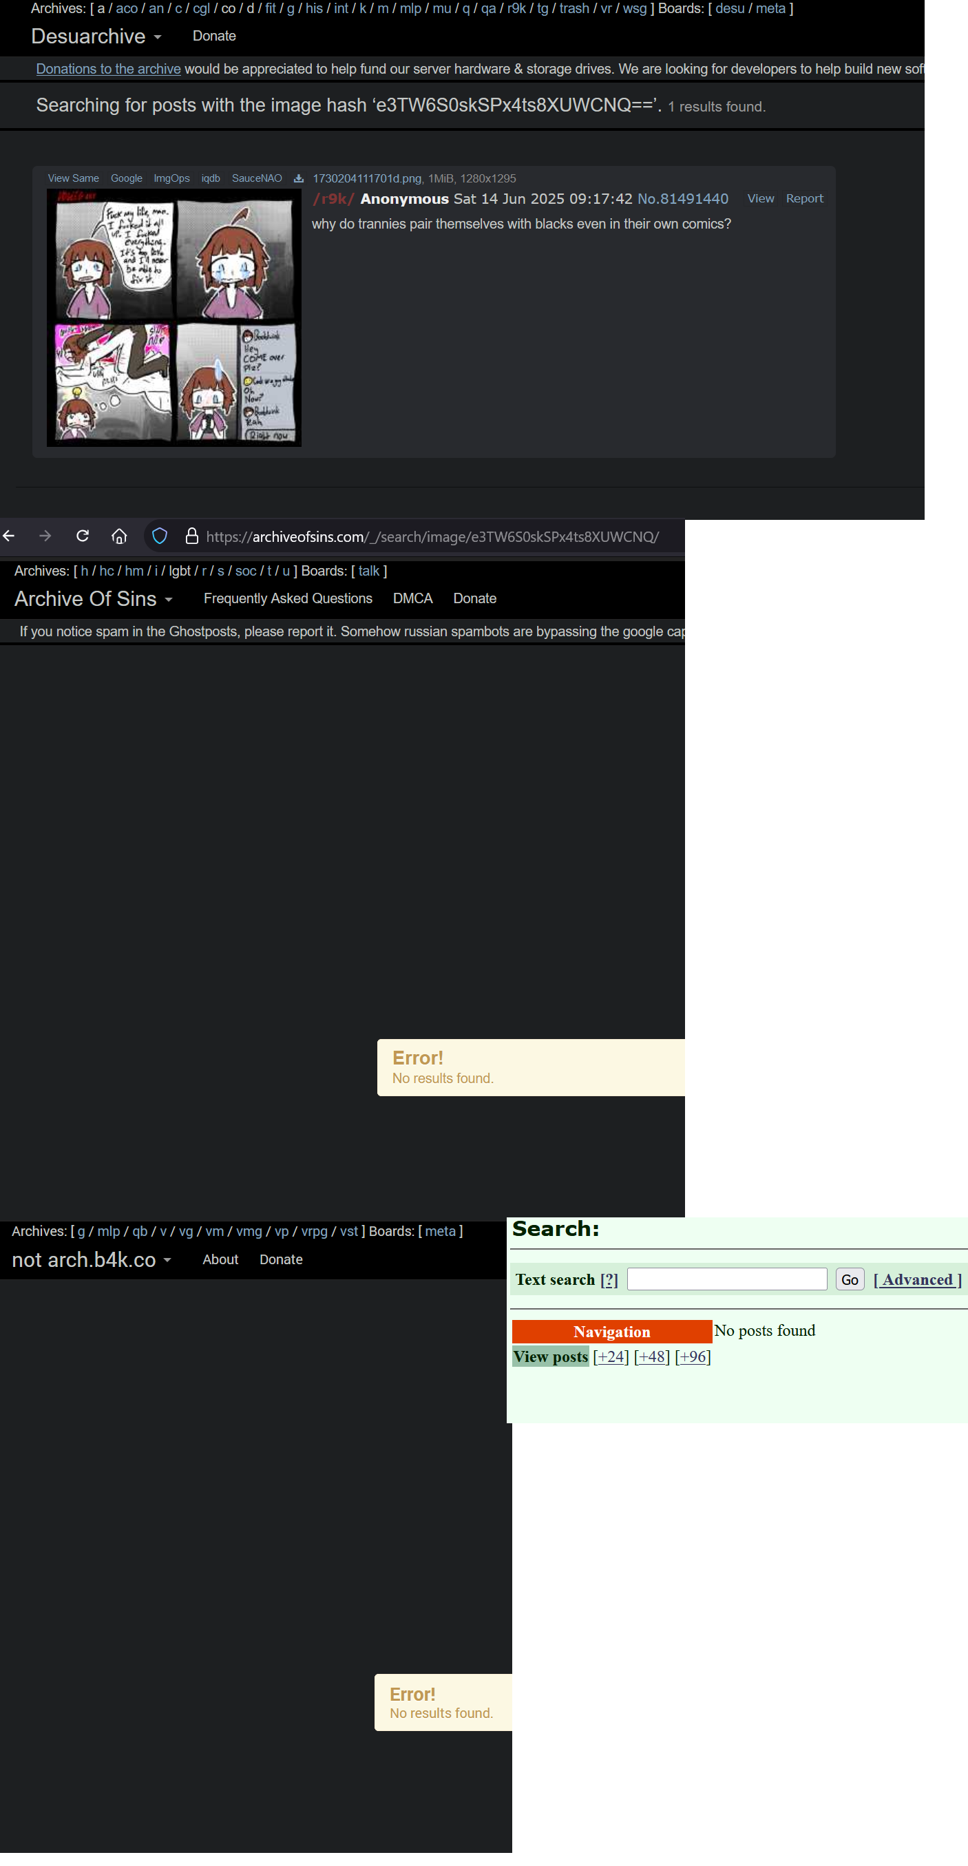Open the his archive on Desuarchive

(x=314, y=9)
